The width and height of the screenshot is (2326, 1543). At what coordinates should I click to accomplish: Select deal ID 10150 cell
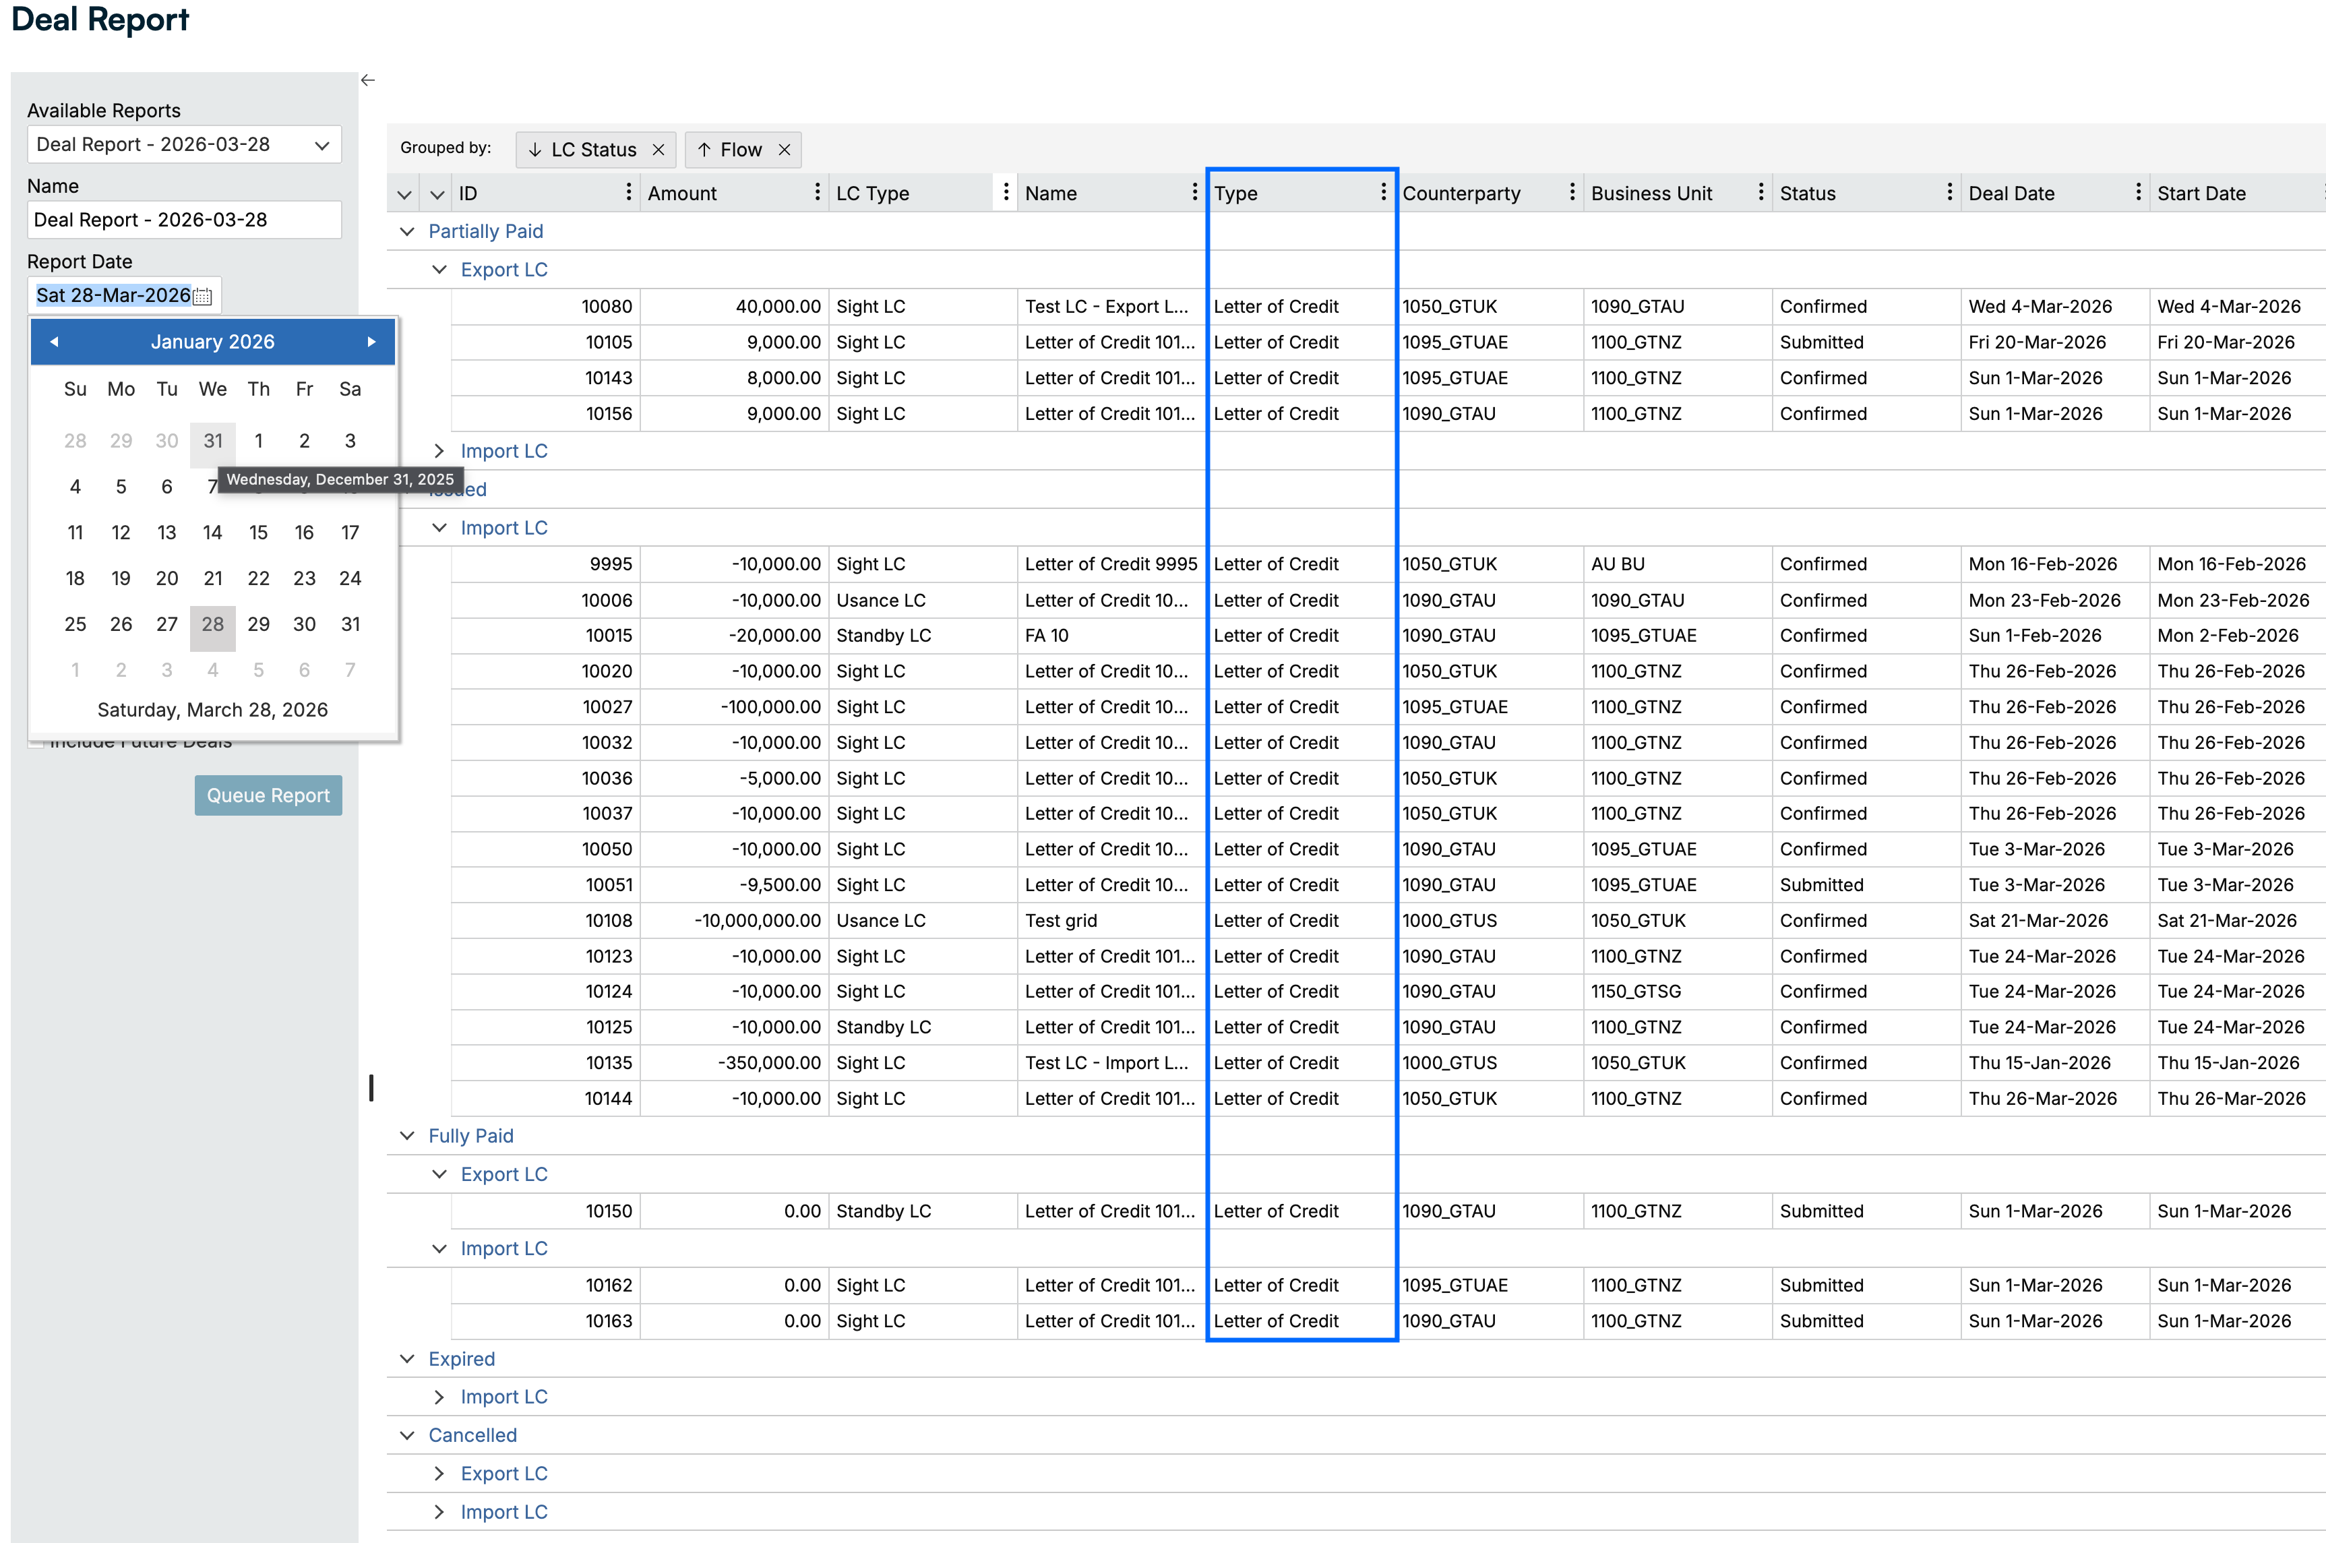[546, 1211]
